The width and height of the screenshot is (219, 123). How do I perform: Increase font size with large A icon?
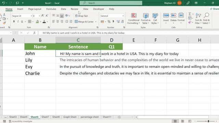(43, 16)
